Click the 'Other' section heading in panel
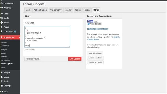This screenshot has height=94, width=167. [27, 16]
